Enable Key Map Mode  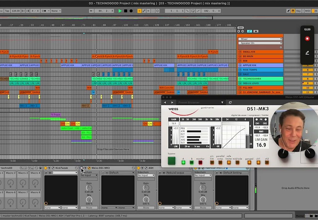coord(298,11)
